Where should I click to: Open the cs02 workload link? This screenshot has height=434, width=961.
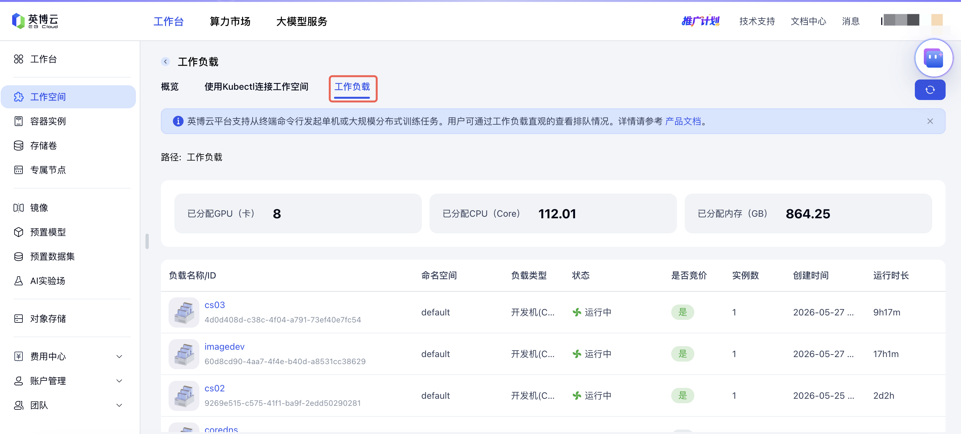pyautogui.click(x=214, y=388)
